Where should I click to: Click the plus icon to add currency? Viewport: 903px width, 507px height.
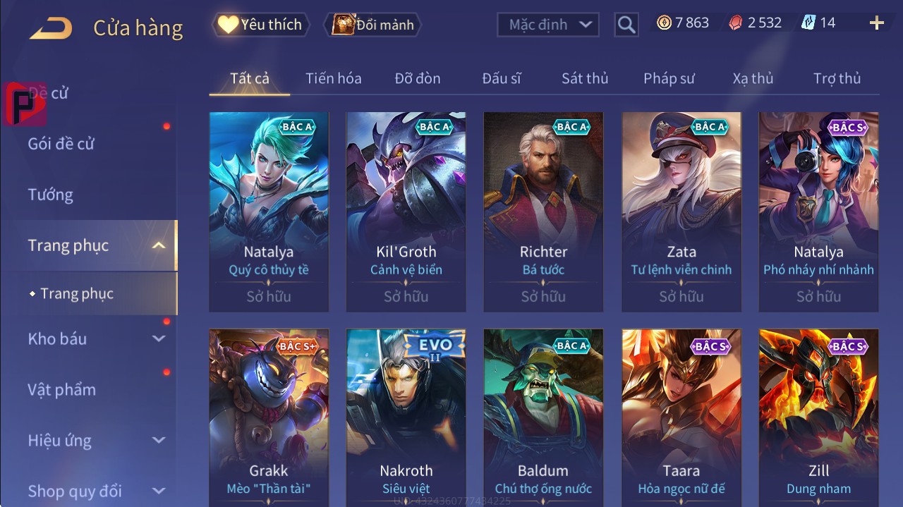coord(877,23)
